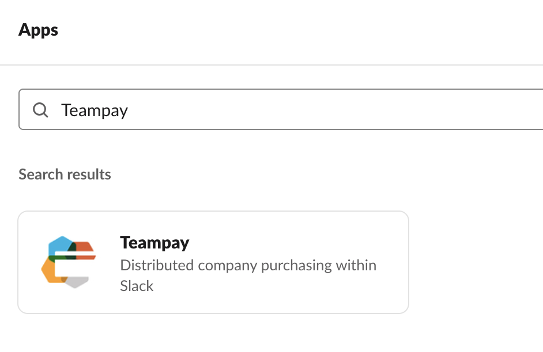
Task: Open the Teampay search result card
Action: tap(213, 262)
